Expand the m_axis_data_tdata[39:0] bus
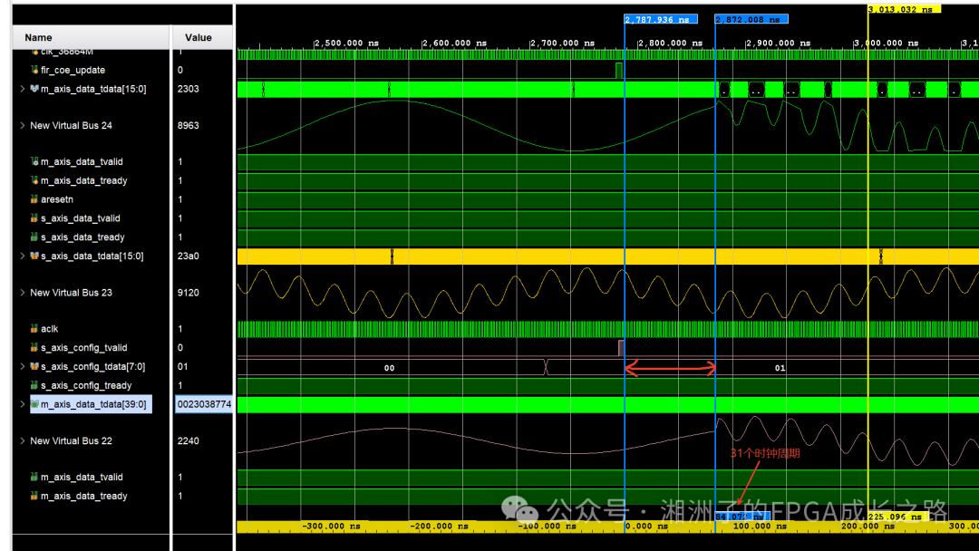 [x=23, y=404]
